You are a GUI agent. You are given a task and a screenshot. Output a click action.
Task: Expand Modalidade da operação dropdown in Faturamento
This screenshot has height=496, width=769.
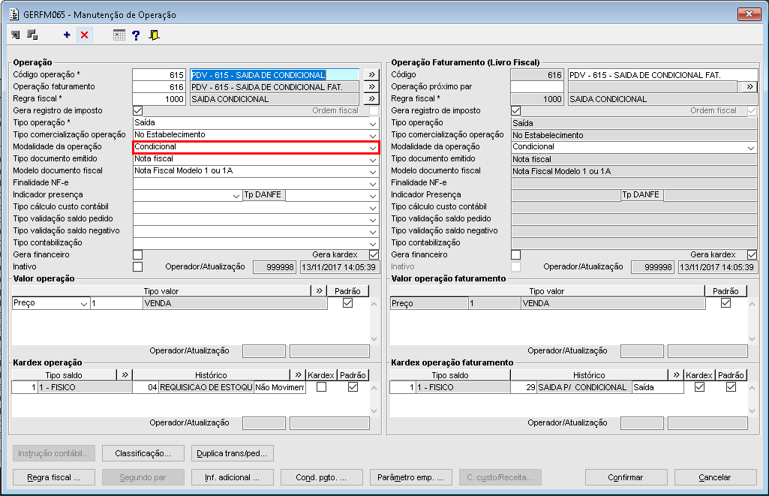point(751,147)
